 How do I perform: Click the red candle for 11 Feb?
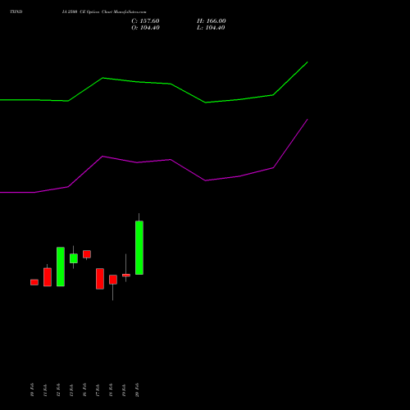click(48, 277)
